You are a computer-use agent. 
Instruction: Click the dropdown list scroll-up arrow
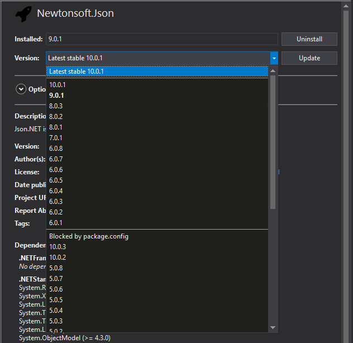(x=273, y=70)
